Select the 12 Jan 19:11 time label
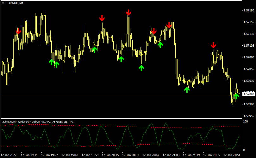 pyautogui.click(x=29, y=155)
